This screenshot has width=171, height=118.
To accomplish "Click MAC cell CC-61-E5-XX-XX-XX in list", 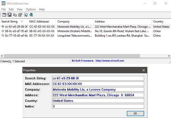I will [42, 27].
